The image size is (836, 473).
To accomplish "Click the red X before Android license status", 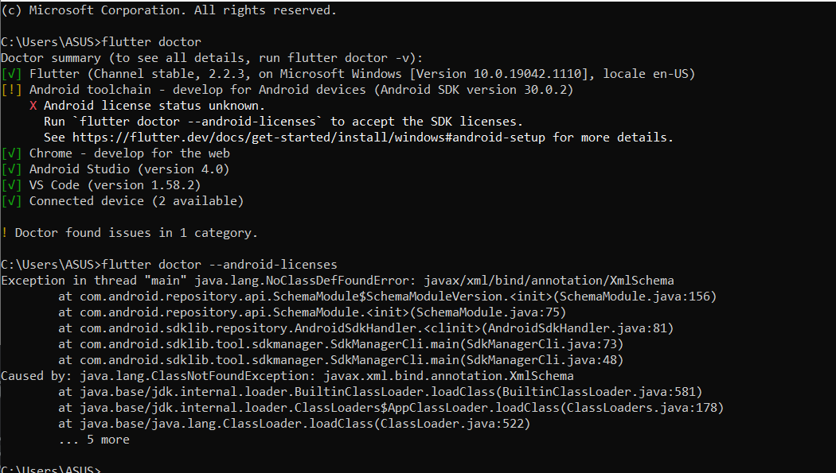I will coord(33,106).
